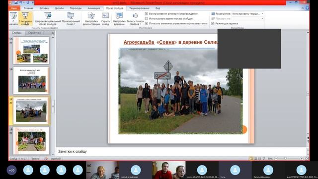This screenshot has width=318, height=179.
Task: Open Настройка демонстрации dialog
Action: coord(91,19)
